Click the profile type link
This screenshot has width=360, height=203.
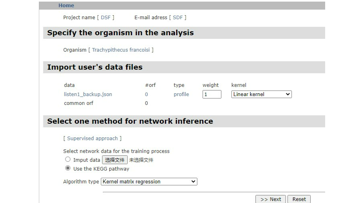(x=181, y=94)
